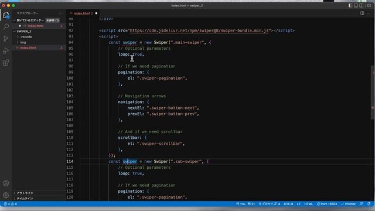Image resolution: width=375 pixels, height=211 pixels.
Task: Change the language mode HTML
Action: click(x=308, y=204)
